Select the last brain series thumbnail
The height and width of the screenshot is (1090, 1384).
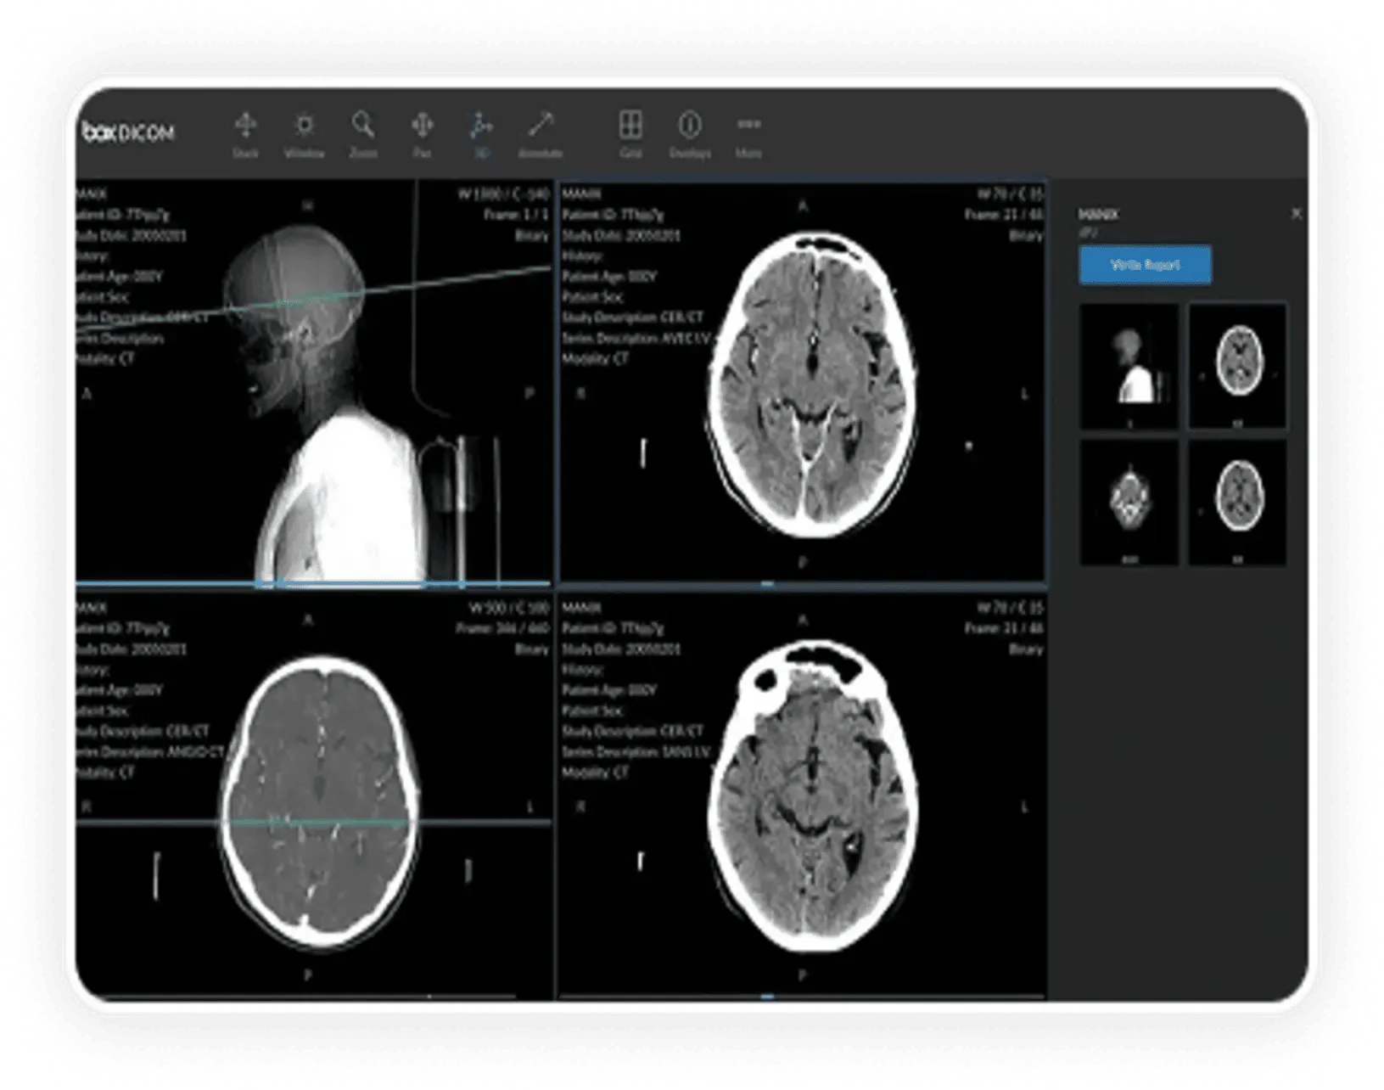[1238, 503]
